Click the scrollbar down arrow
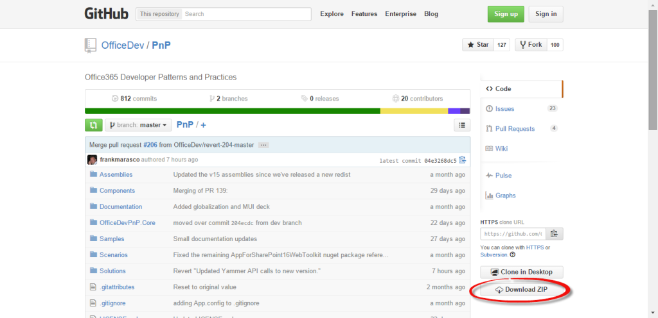Viewport: 658px width, 318px height. [x=653, y=313]
